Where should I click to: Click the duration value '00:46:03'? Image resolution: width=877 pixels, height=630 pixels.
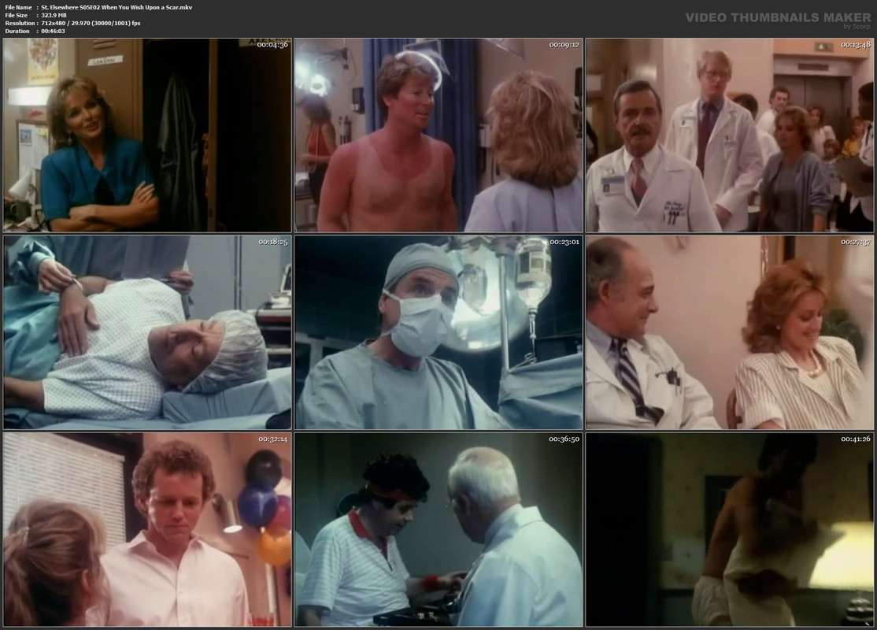click(x=53, y=31)
